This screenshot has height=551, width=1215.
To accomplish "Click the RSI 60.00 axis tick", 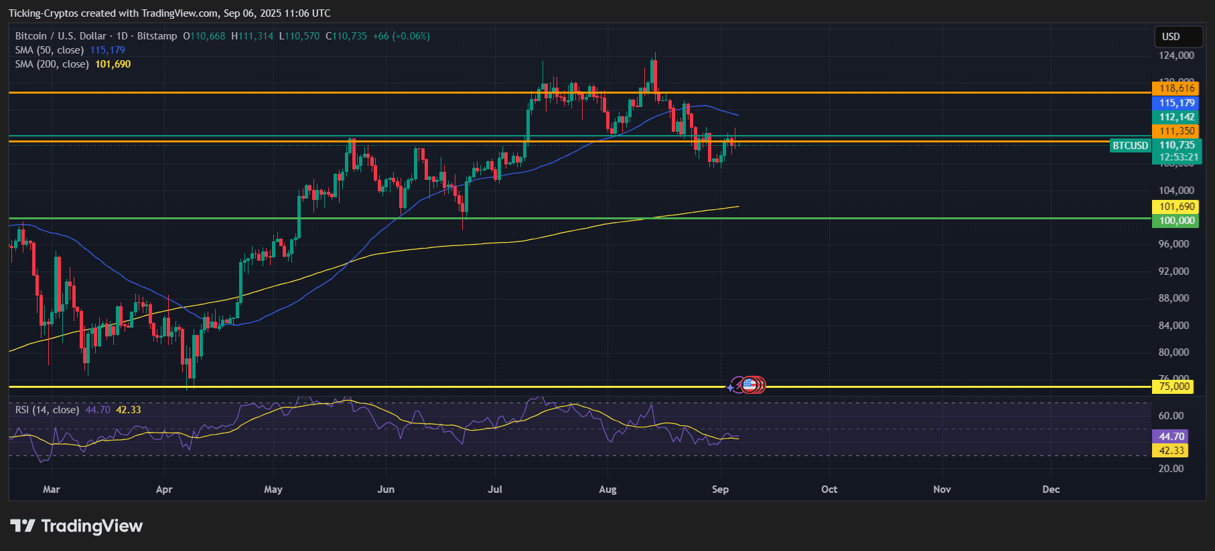I will click(x=1171, y=416).
